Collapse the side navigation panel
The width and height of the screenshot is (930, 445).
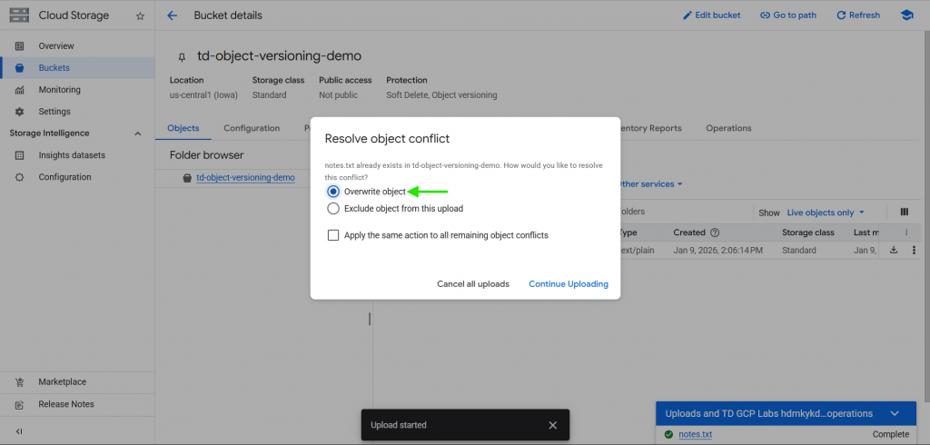tap(19, 430)
